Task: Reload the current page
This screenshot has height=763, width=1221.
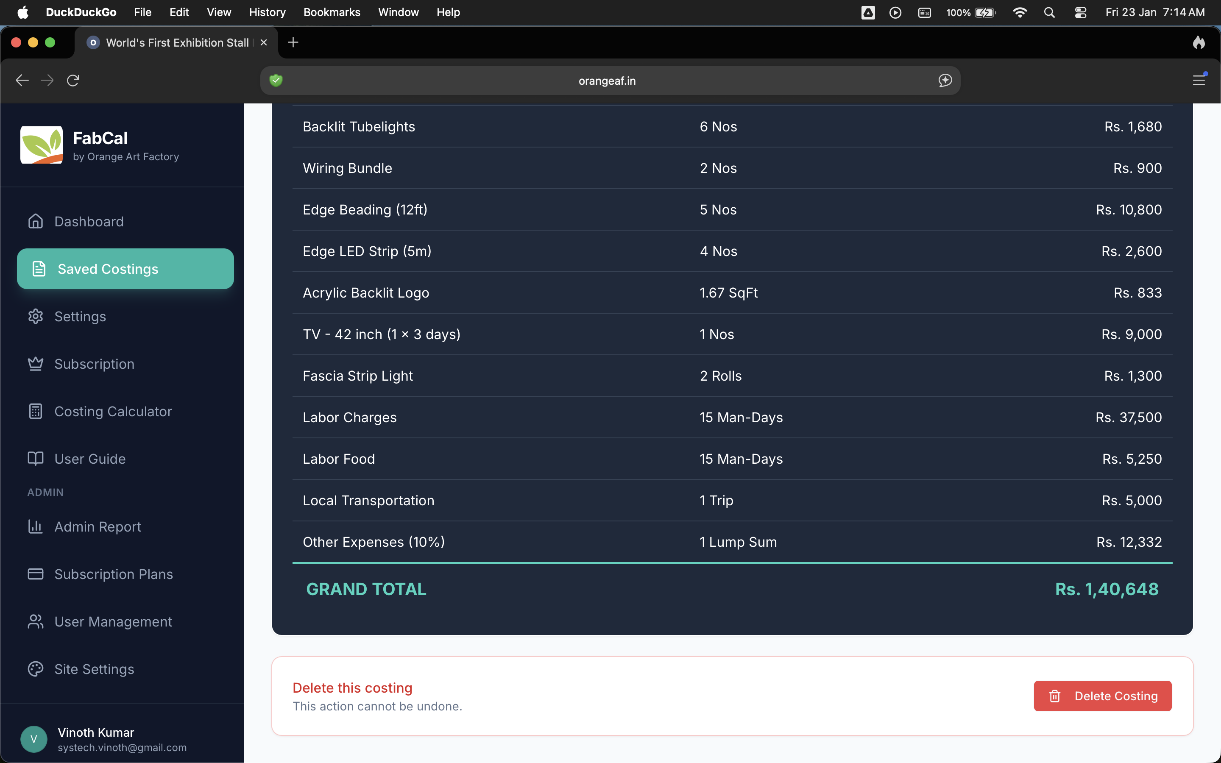Action: coord(73,80)
